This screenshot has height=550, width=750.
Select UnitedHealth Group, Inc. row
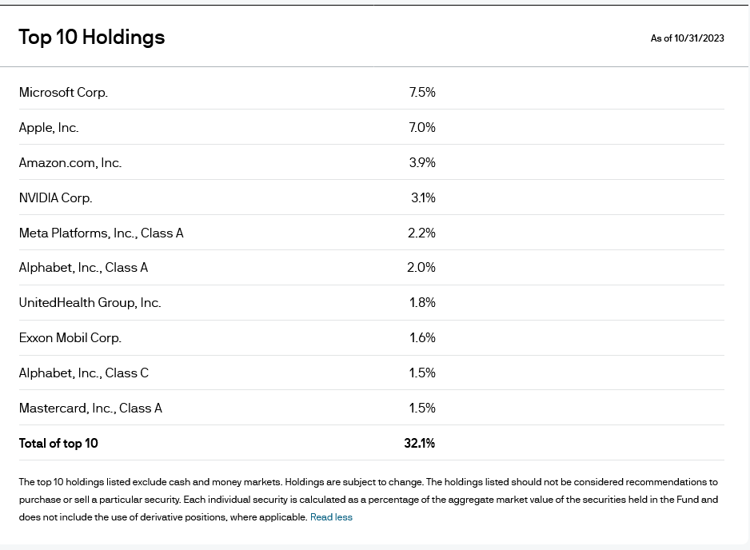coord(372,303)
